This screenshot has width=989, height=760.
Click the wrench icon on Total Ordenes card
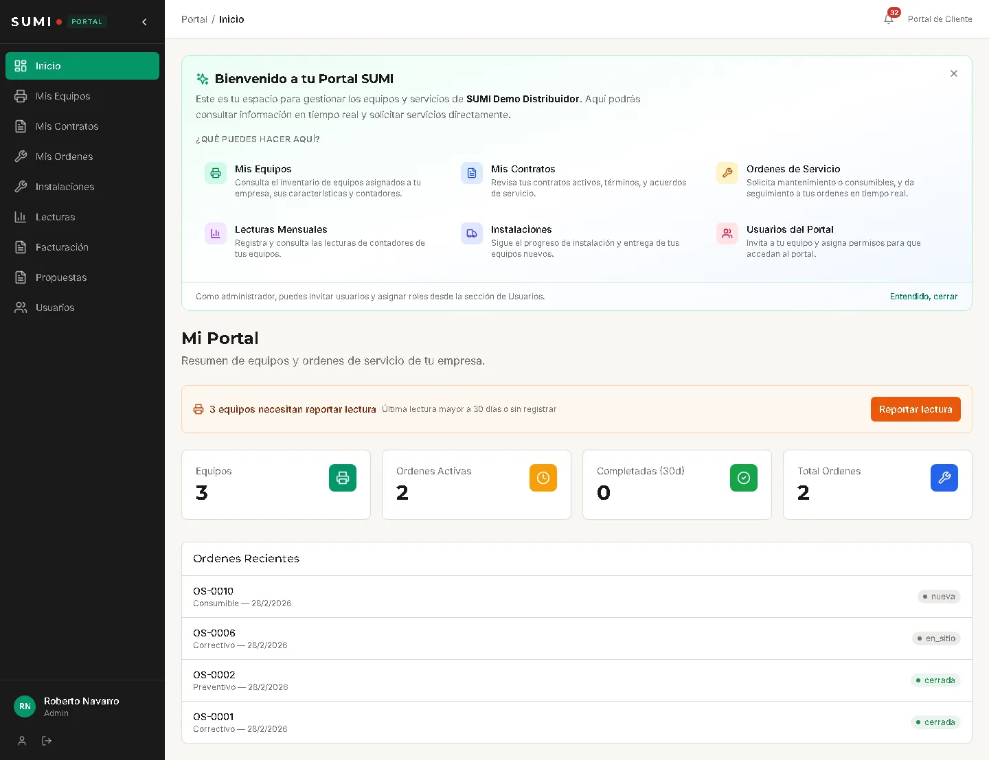(x=944, y=478)
